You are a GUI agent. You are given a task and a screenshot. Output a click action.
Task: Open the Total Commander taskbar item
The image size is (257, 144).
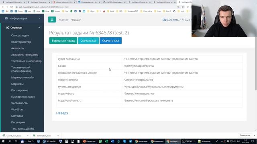click(28, 141)
